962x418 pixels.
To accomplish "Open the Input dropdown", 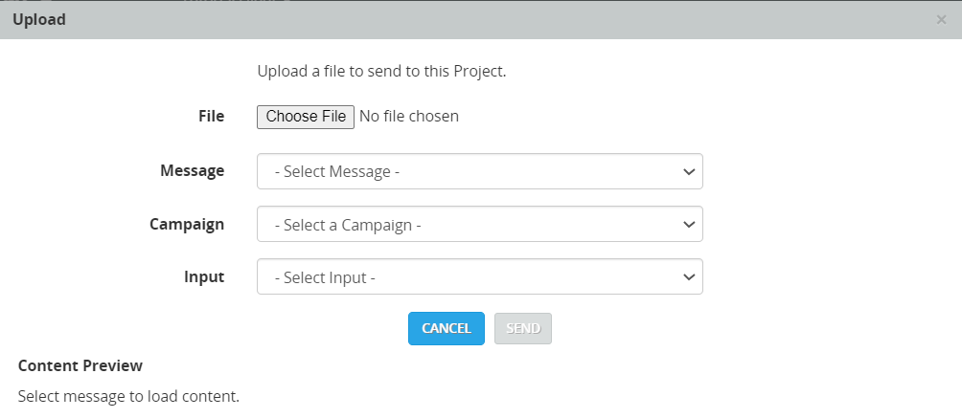I will tap(479, 277).
